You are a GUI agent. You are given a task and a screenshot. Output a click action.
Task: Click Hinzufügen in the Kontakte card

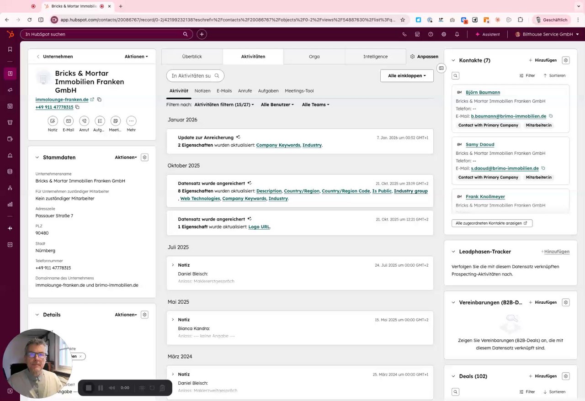(x=542, y=60)
